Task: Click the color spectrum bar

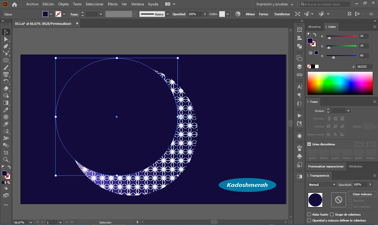Action: point(340,83)
